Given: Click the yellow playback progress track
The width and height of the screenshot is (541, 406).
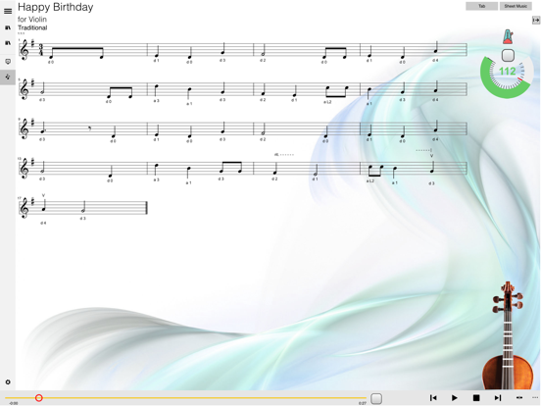Looking at the screenshot, I should 185,398.
